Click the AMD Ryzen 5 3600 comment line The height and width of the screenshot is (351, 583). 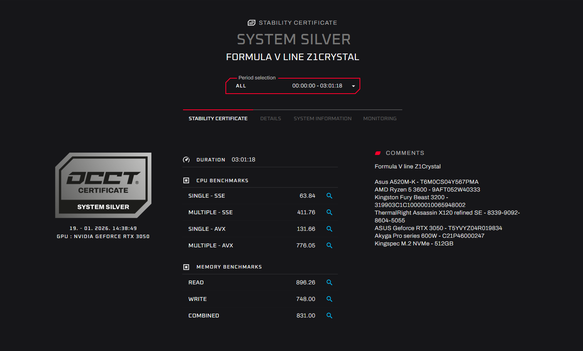(x=427, y=190)
